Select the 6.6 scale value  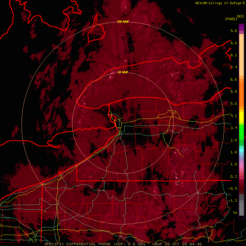pos(234,79)
